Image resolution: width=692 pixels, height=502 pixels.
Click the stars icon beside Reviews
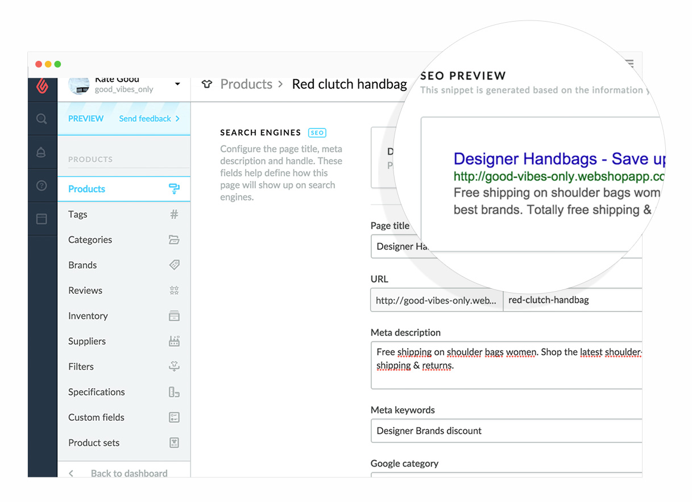174,291
